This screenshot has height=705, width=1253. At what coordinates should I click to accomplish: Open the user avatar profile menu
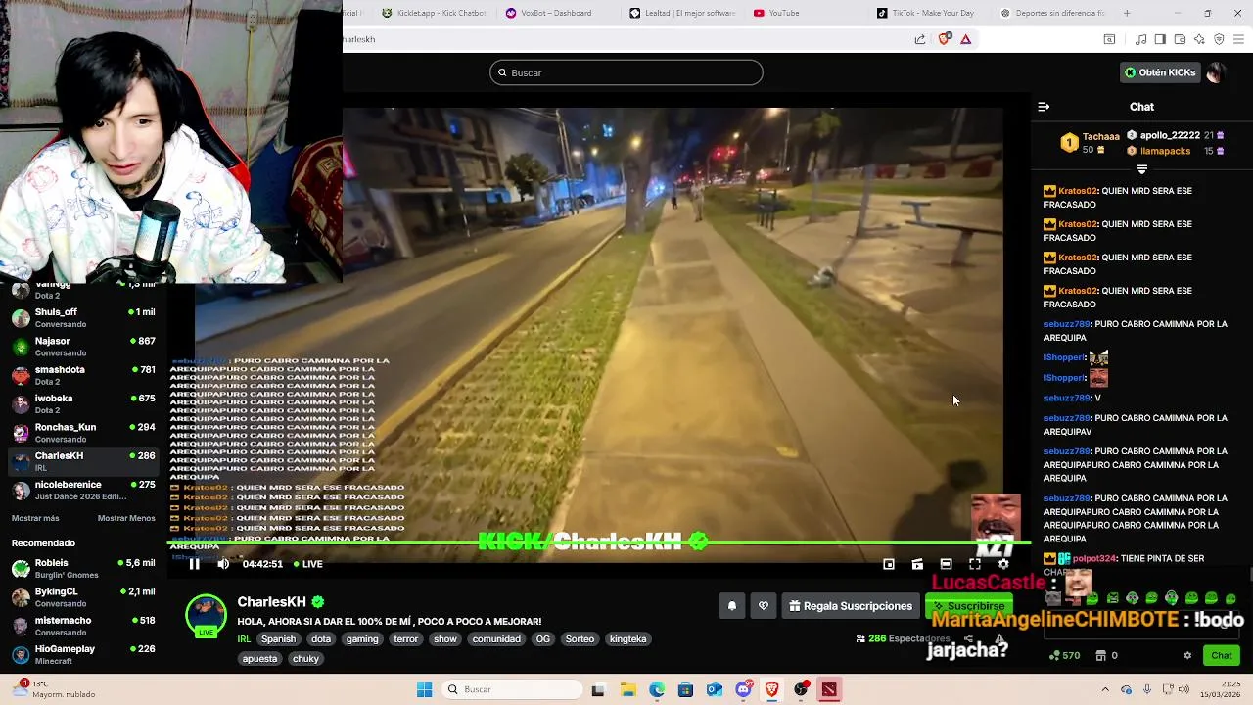(x=1215, y=72)
